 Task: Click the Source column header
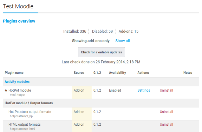[79, 73]
